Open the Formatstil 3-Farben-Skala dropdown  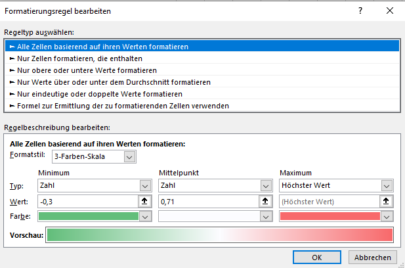click(129, 157)
